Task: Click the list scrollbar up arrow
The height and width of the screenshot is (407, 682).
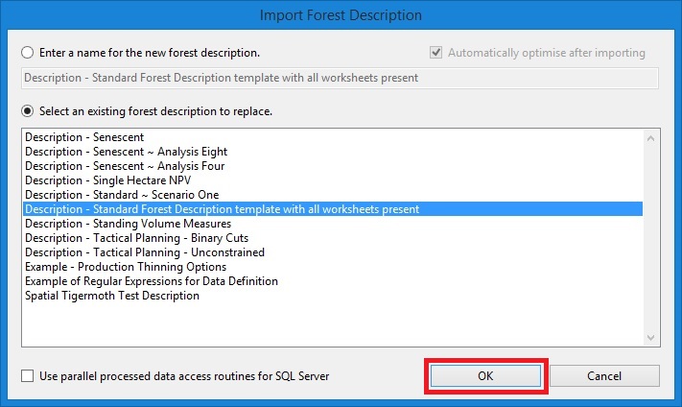Action: (x=650, y=138)
